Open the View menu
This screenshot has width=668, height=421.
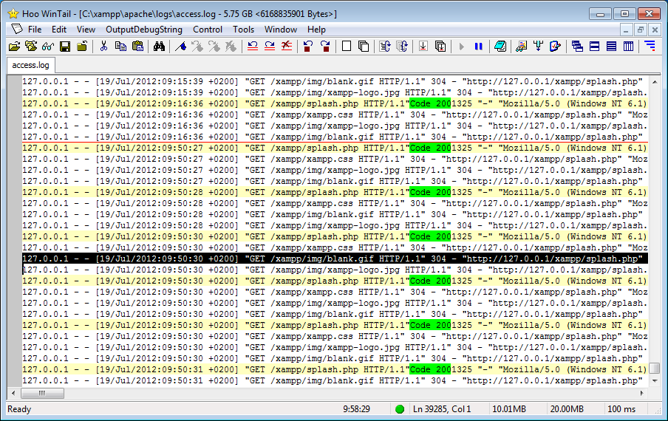[x=86, y=30]
